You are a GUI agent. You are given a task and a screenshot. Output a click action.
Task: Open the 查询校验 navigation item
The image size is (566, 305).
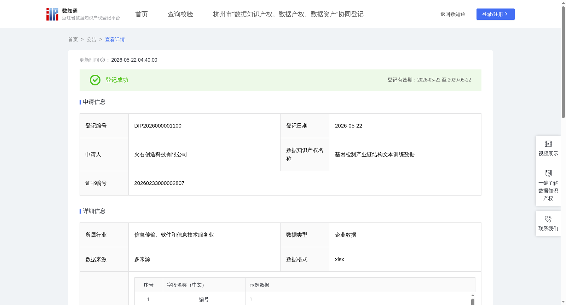pos(180,14)
